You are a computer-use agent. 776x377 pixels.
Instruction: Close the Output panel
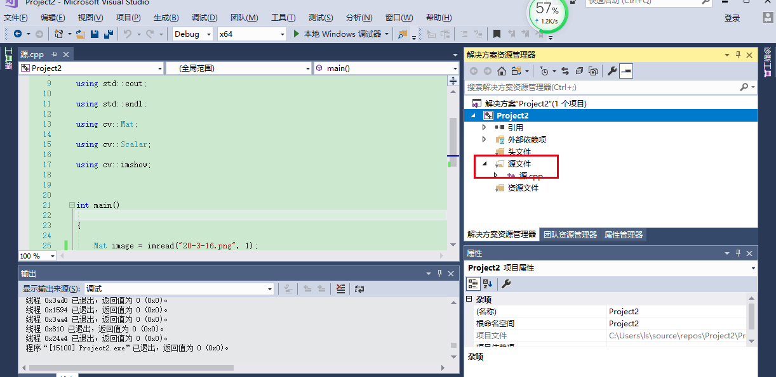point(451,274)
